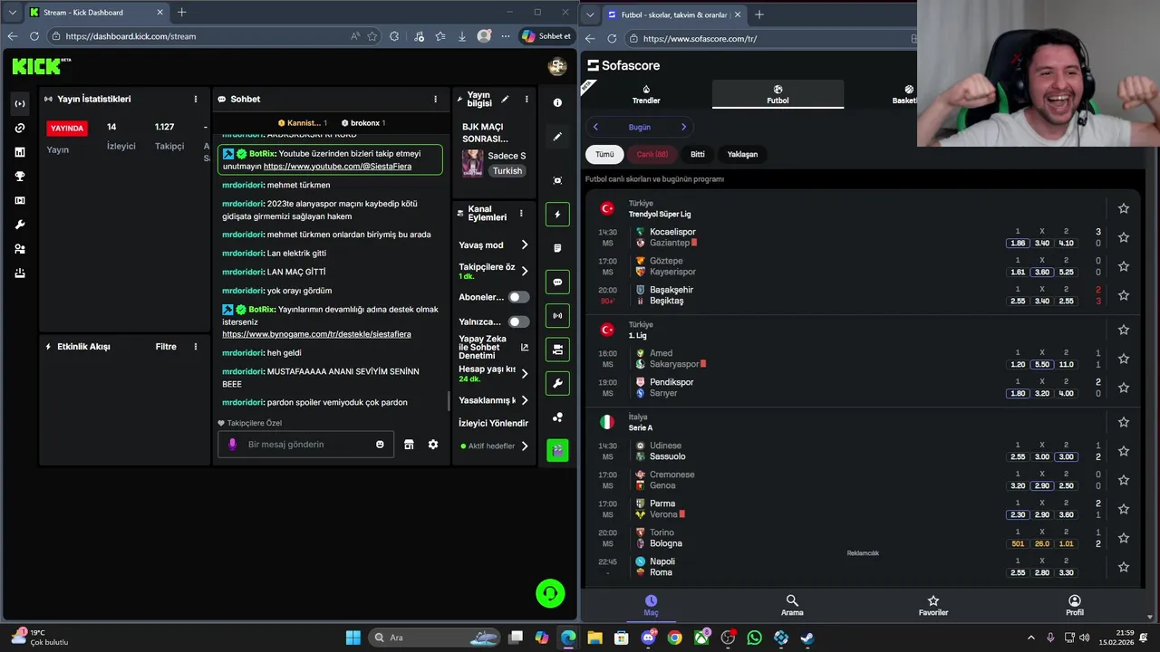Toggle the lightning activity widget icon

(557, 215)
